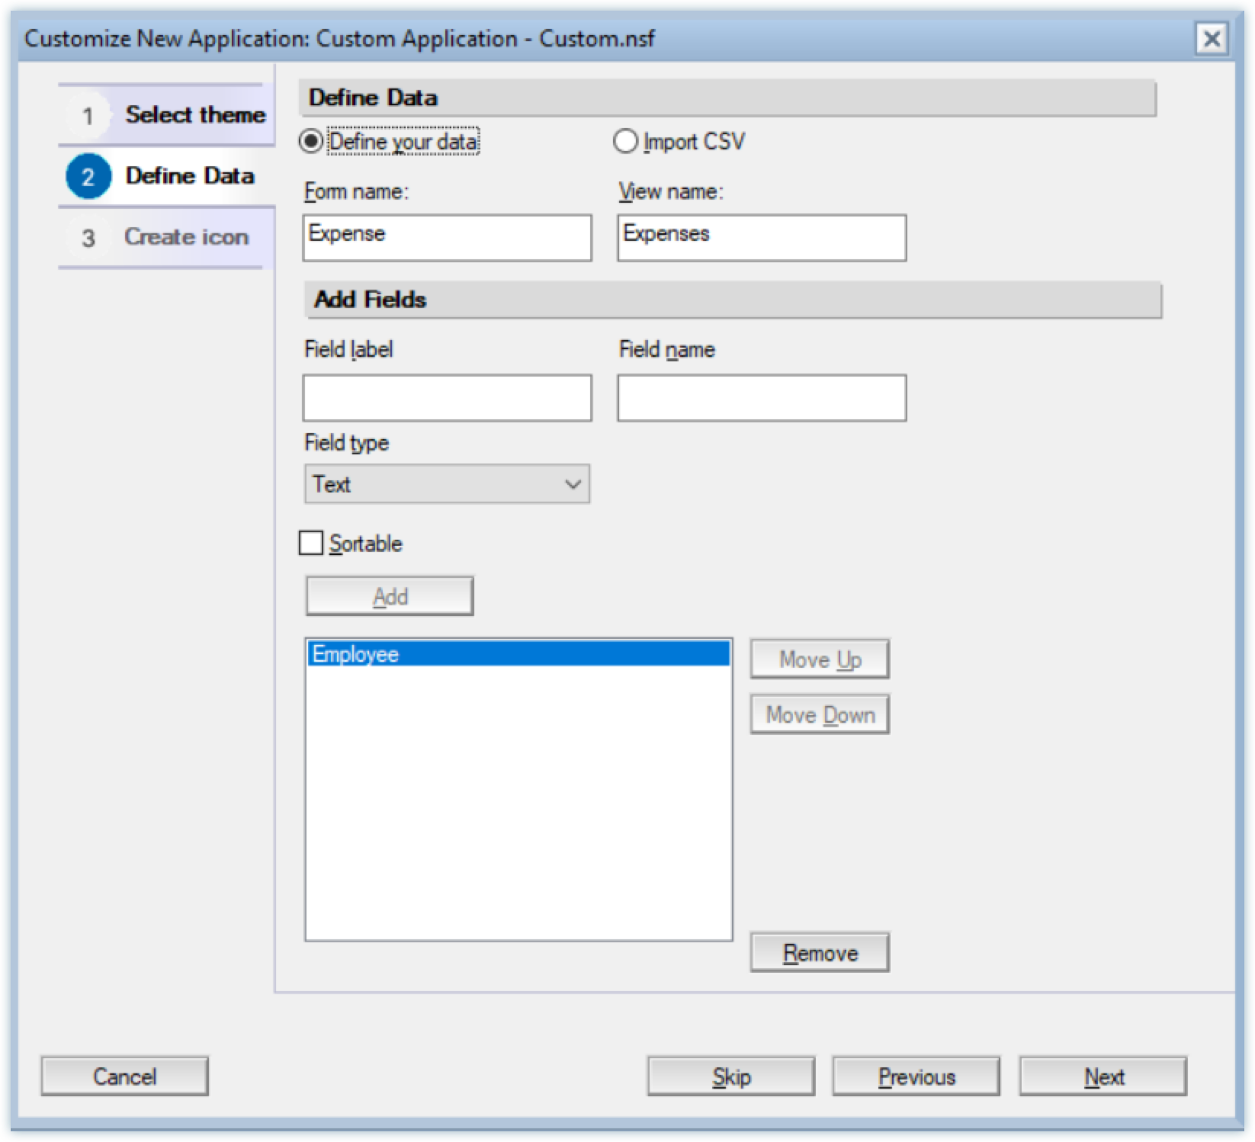The image size is (1255, 1142).
Task: Expand the Text field type selector
Action: [573, 483]
